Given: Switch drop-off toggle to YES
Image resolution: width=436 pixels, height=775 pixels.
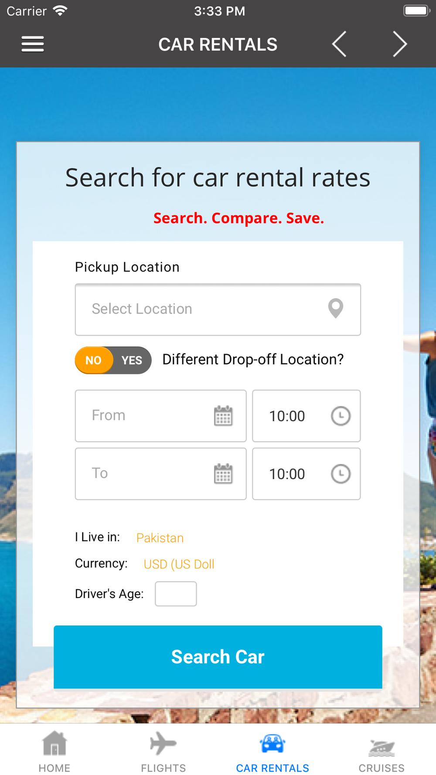Looking at the screenshot, I should (132, 360).
